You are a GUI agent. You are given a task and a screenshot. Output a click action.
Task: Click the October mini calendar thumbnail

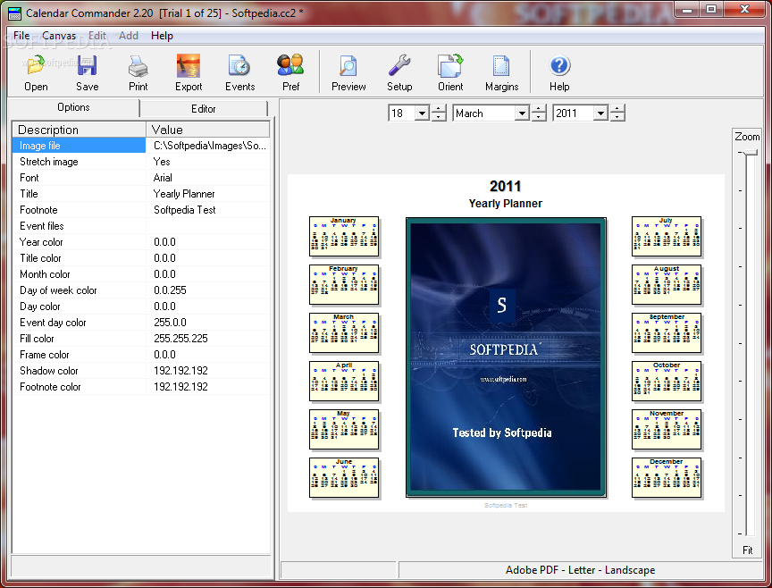pyautogui.click(x=667, y=382)
